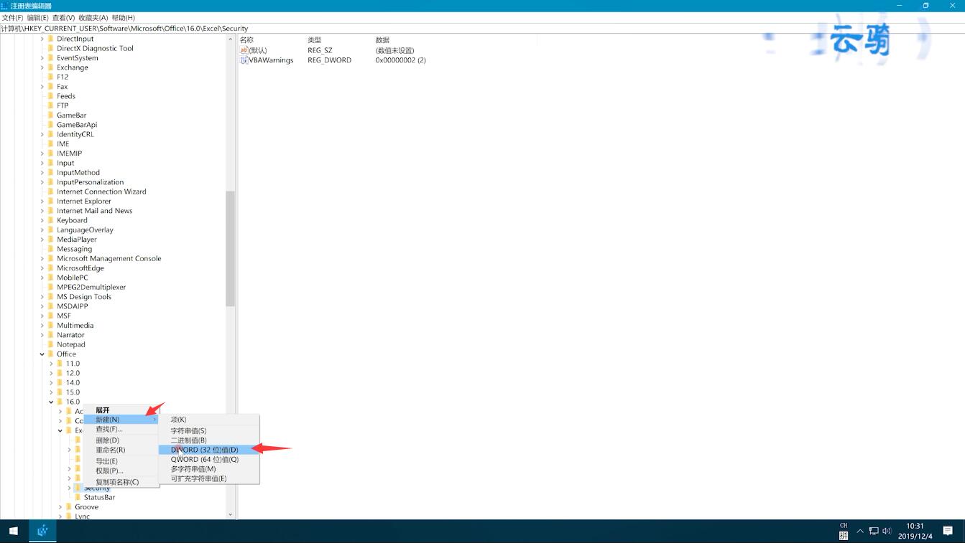The width and height of the screenshot is (965, 543).
Task: Click 展开 in the context menu
Action: [121, 410]
